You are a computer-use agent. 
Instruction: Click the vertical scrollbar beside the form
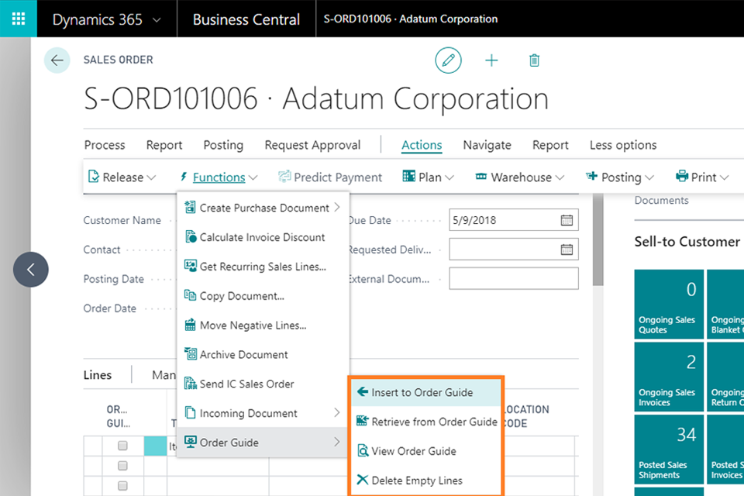tap(598, 239)
